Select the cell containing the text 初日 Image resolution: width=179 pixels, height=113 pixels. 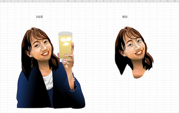125,17
